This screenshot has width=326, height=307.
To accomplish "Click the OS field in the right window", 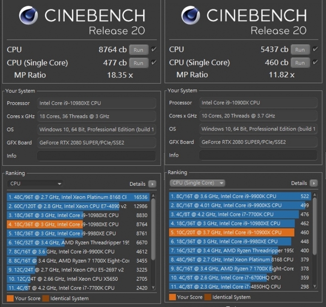I will click(258, 129).
